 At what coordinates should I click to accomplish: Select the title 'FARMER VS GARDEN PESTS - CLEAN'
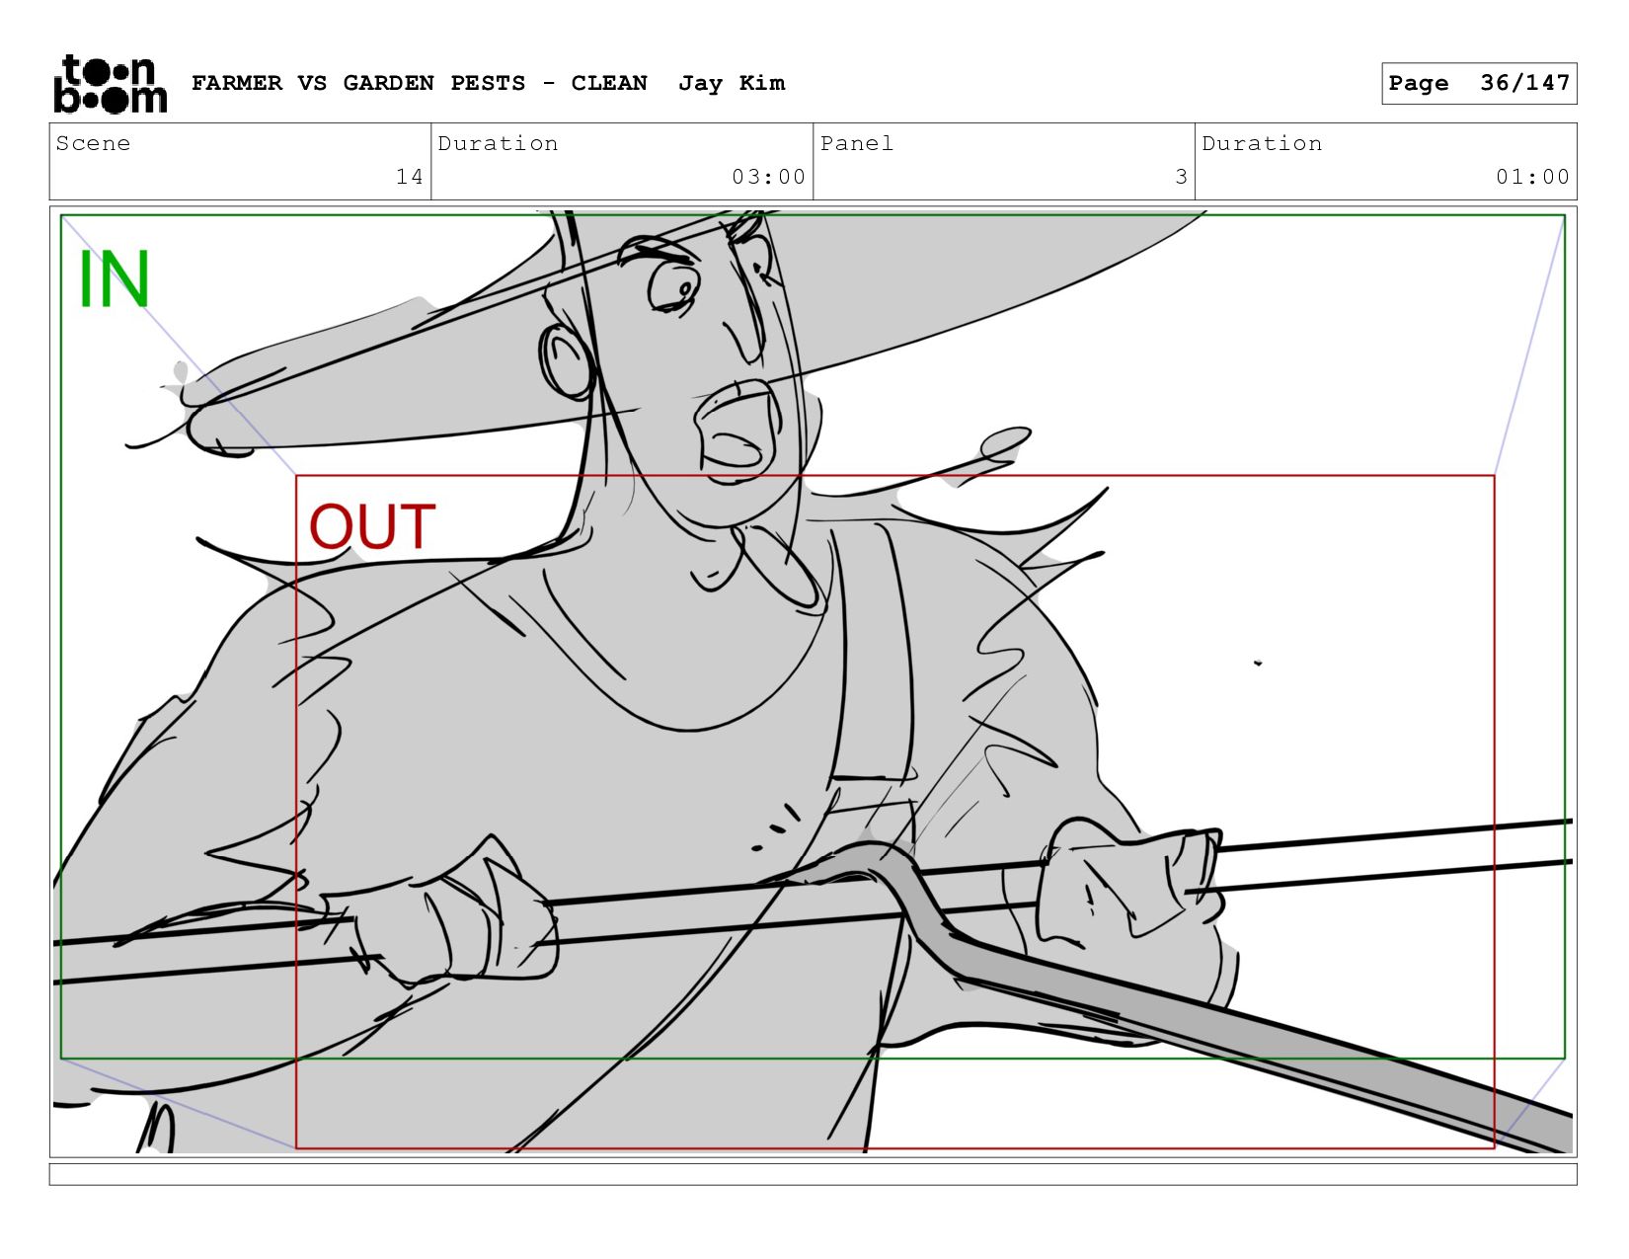click(420, 83)
